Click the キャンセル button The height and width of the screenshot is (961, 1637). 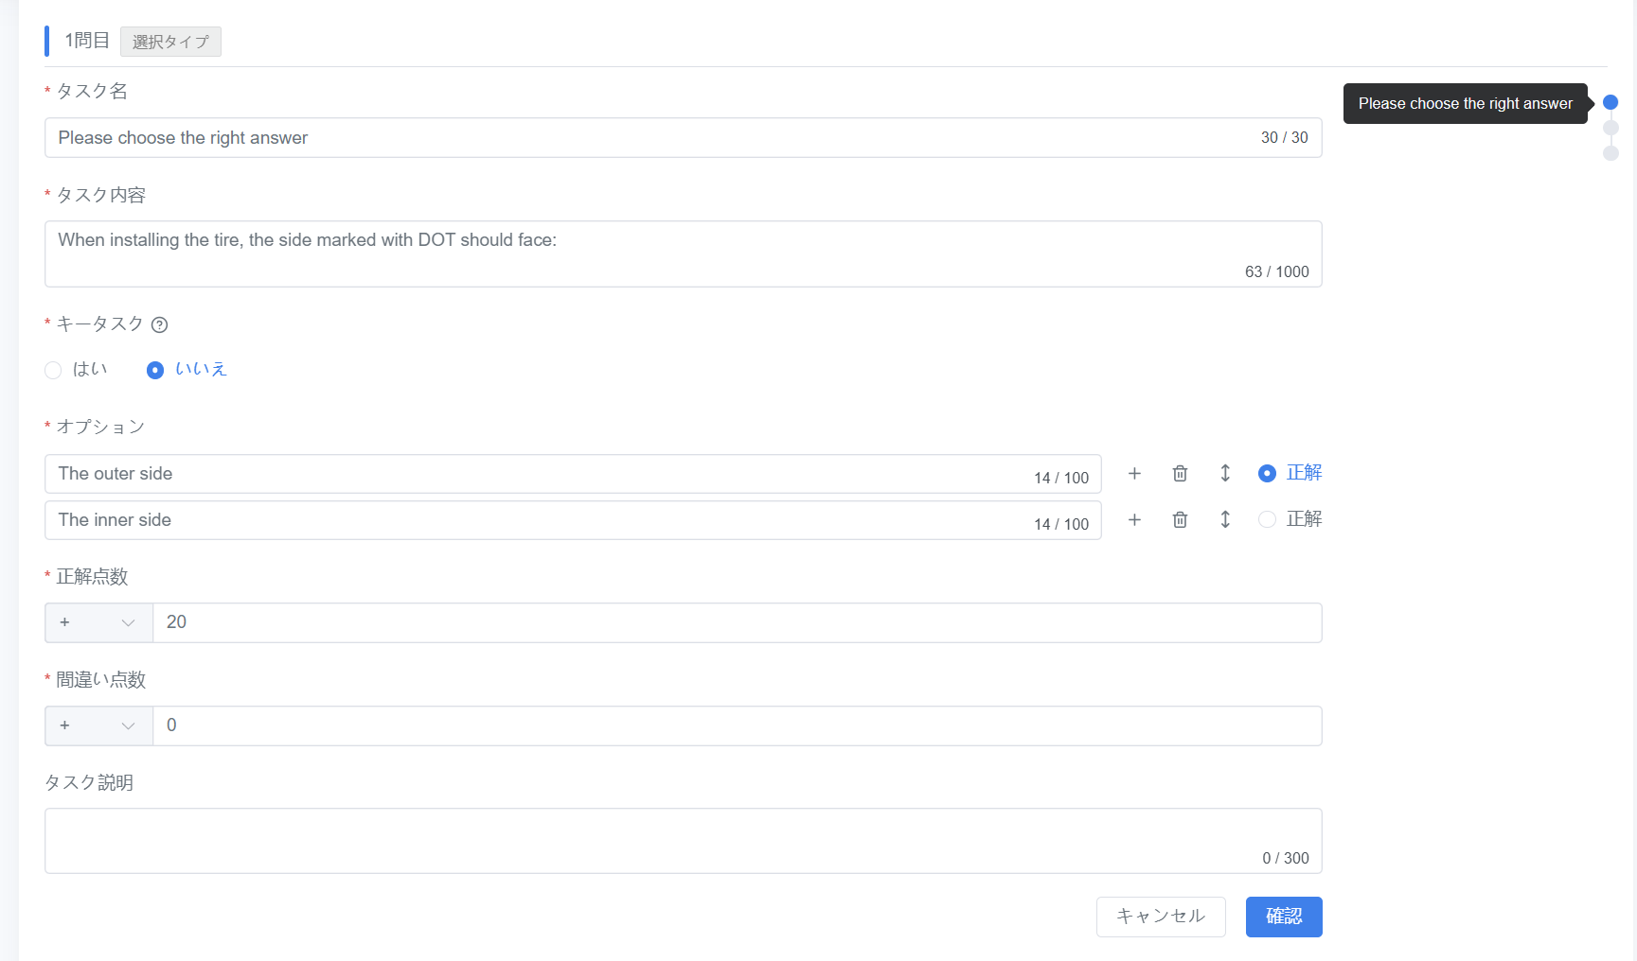point(1161,917)
